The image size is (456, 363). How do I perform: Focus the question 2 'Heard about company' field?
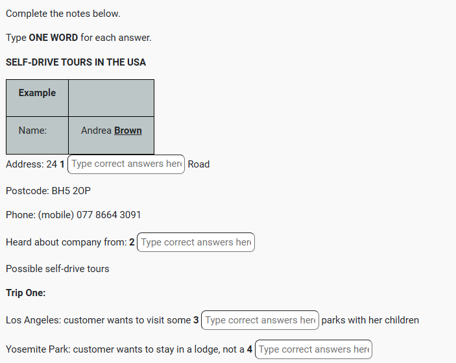(x=195, y=242)
